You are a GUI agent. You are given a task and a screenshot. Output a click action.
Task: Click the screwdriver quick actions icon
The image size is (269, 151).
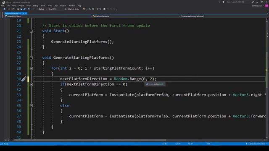click(x=24, y=79)
